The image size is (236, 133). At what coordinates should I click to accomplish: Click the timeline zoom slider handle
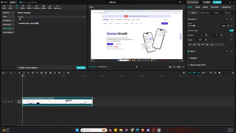tap(219, 73)
